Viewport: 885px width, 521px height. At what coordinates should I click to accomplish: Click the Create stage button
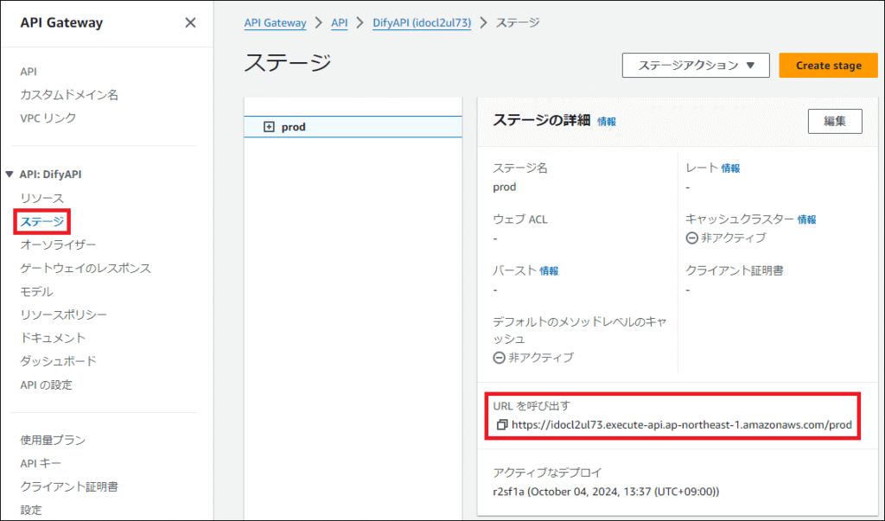[827, 66]
